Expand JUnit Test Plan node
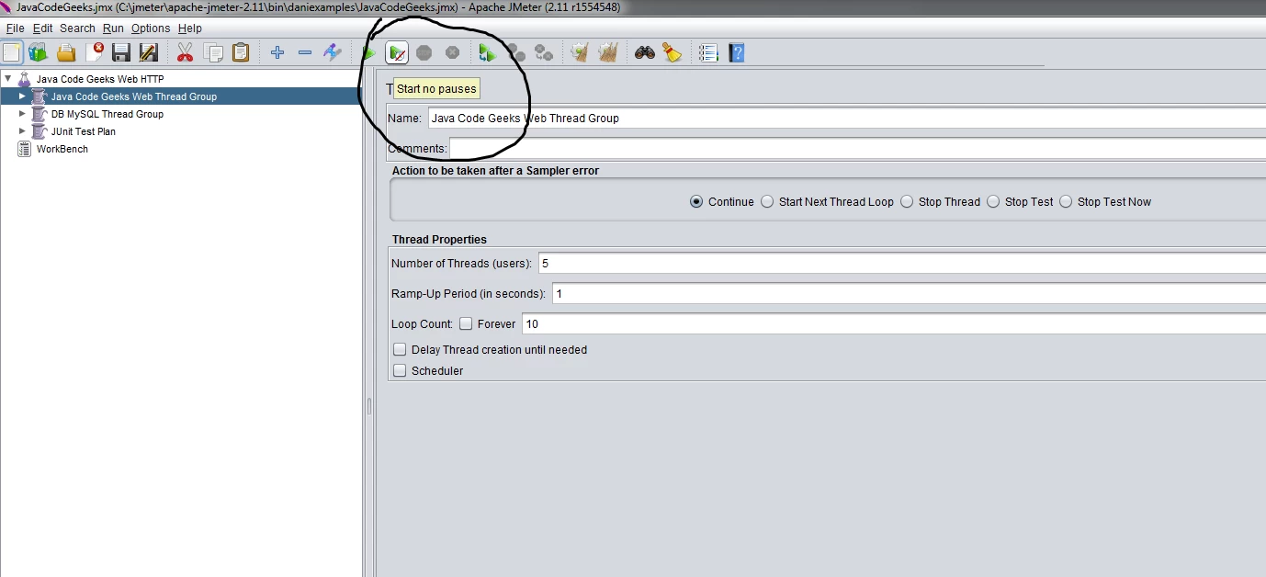This screenshot has width=1266, height=577. click(23, 131)
